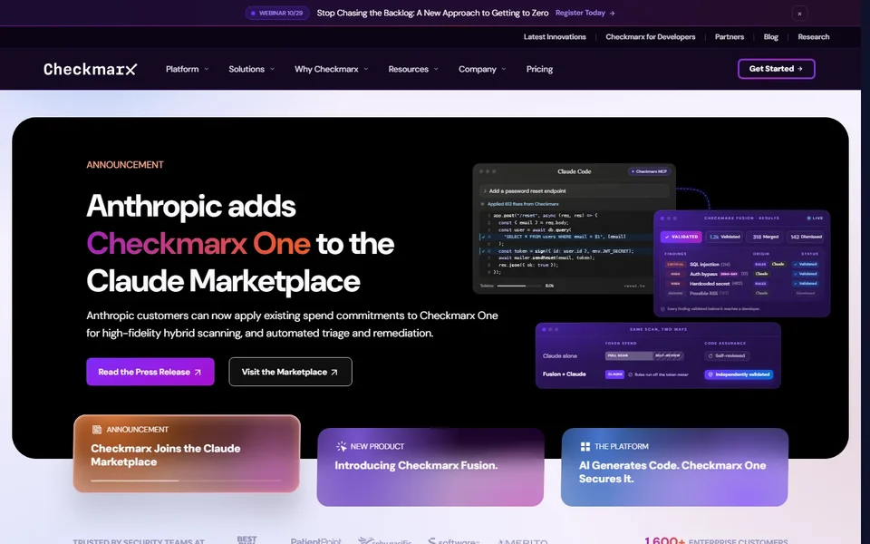Click Visit the Marketplace button

point(290,372)
